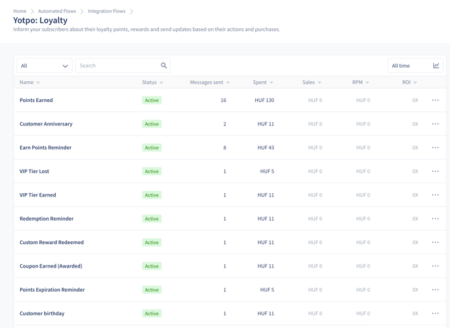Click Active status badge for VIP Tier Lost
Viewport: 450px width, 328px height.
152,171
